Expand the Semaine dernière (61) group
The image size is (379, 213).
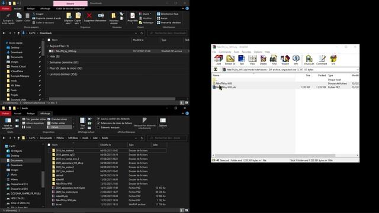48,62
